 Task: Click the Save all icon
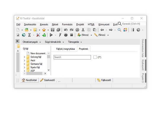pyautogui.click(x=58, y=30)
